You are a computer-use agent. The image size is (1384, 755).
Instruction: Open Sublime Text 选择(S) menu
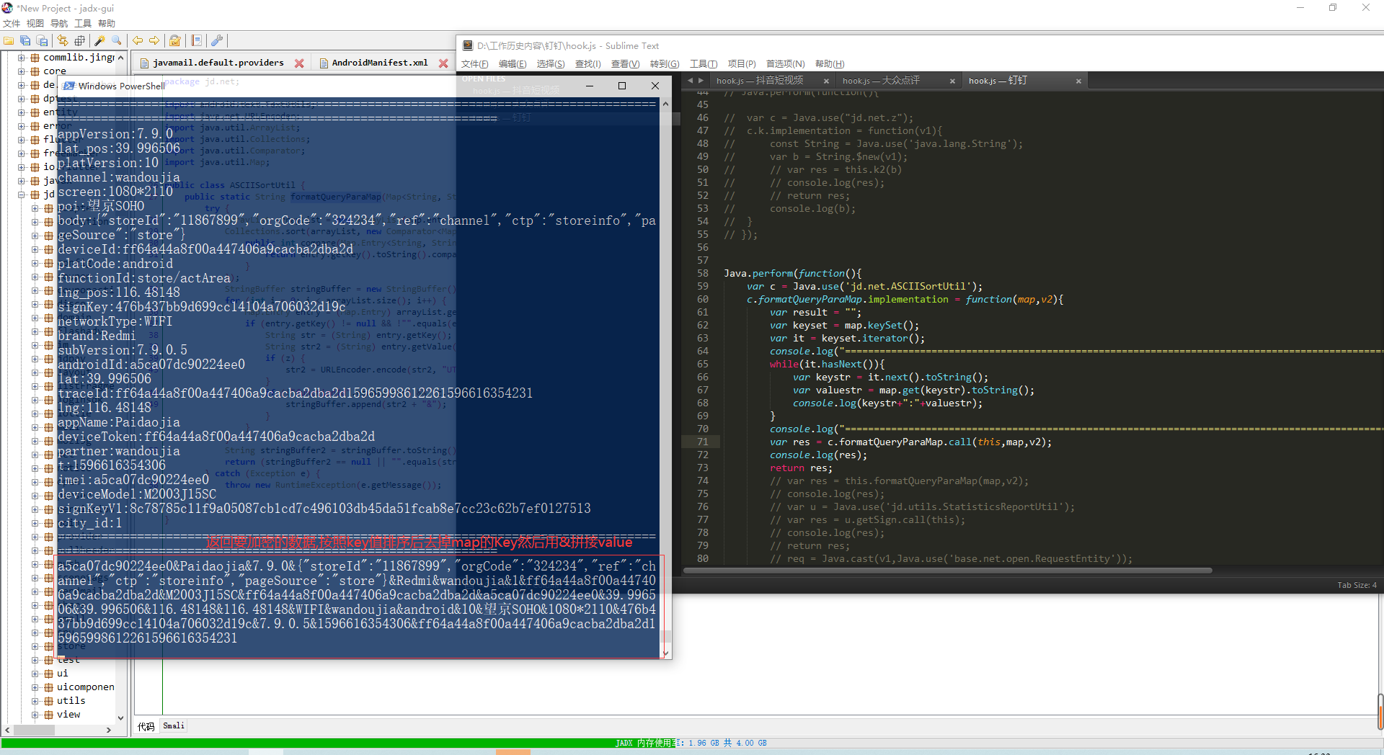(x=551, y=64)
